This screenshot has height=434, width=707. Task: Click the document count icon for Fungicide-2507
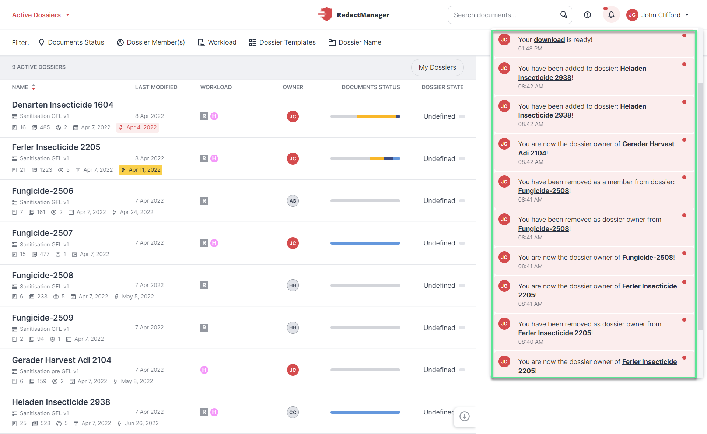point(14,254)
